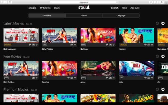
Task: Open Dirty Politics poster in Free Movies
Action: pos(21,68)
